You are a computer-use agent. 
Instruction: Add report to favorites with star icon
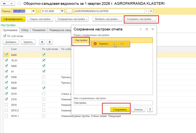point(19,3)
